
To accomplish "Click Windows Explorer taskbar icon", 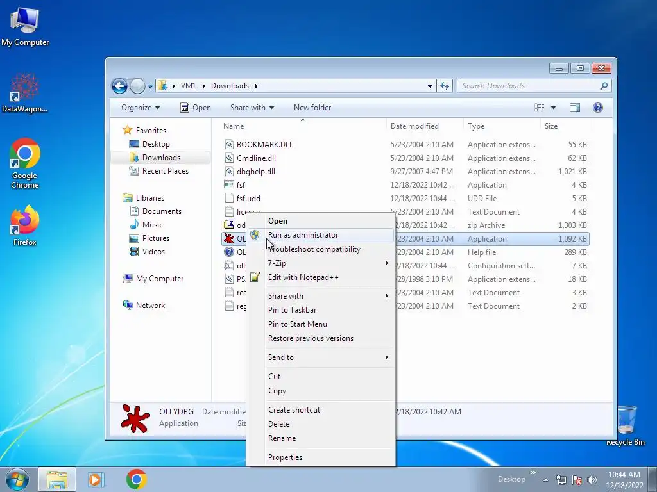I will pyautogui.click(x=57, y=479).
